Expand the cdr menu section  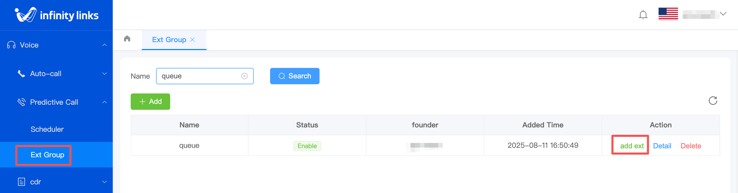point(105,182)
